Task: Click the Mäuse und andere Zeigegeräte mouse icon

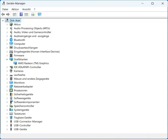Action: [x=11, y=79]
